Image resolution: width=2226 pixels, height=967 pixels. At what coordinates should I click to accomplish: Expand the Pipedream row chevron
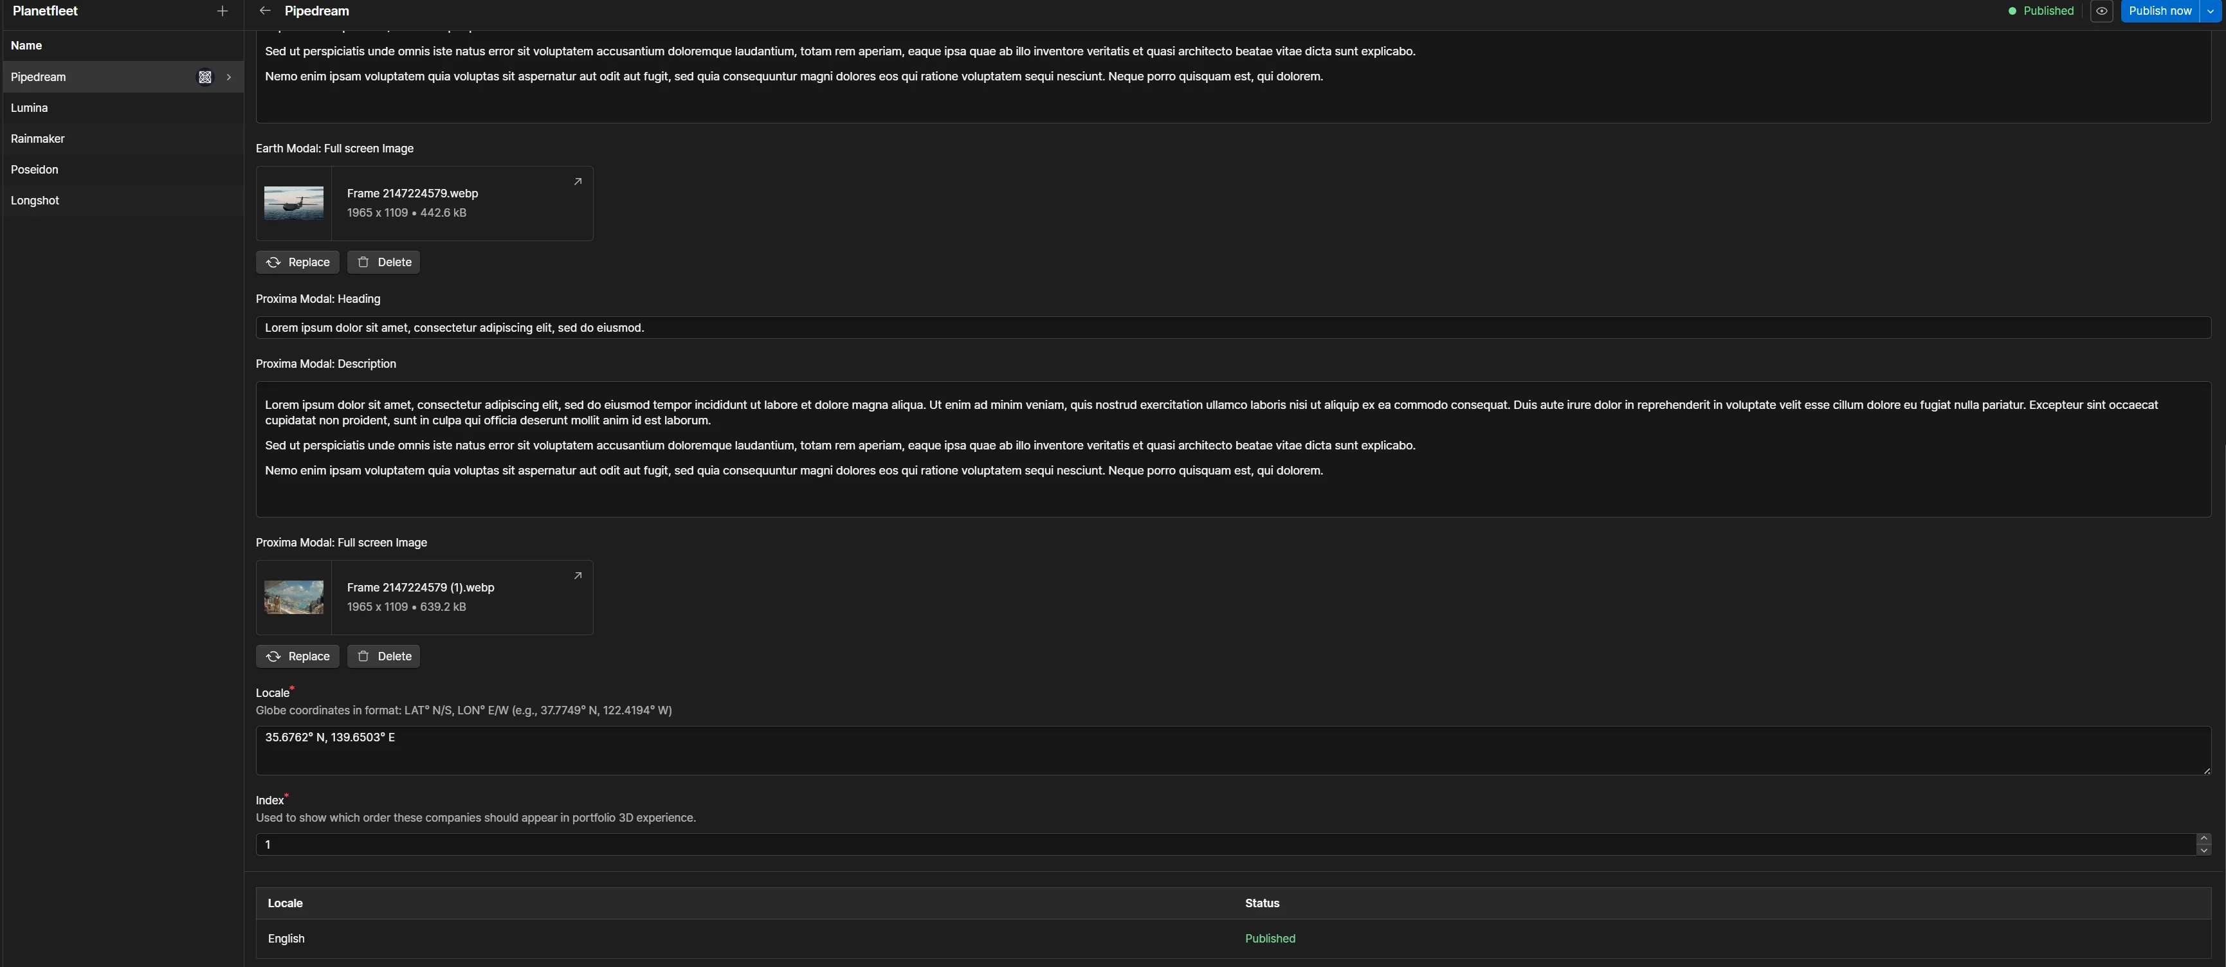228,77
